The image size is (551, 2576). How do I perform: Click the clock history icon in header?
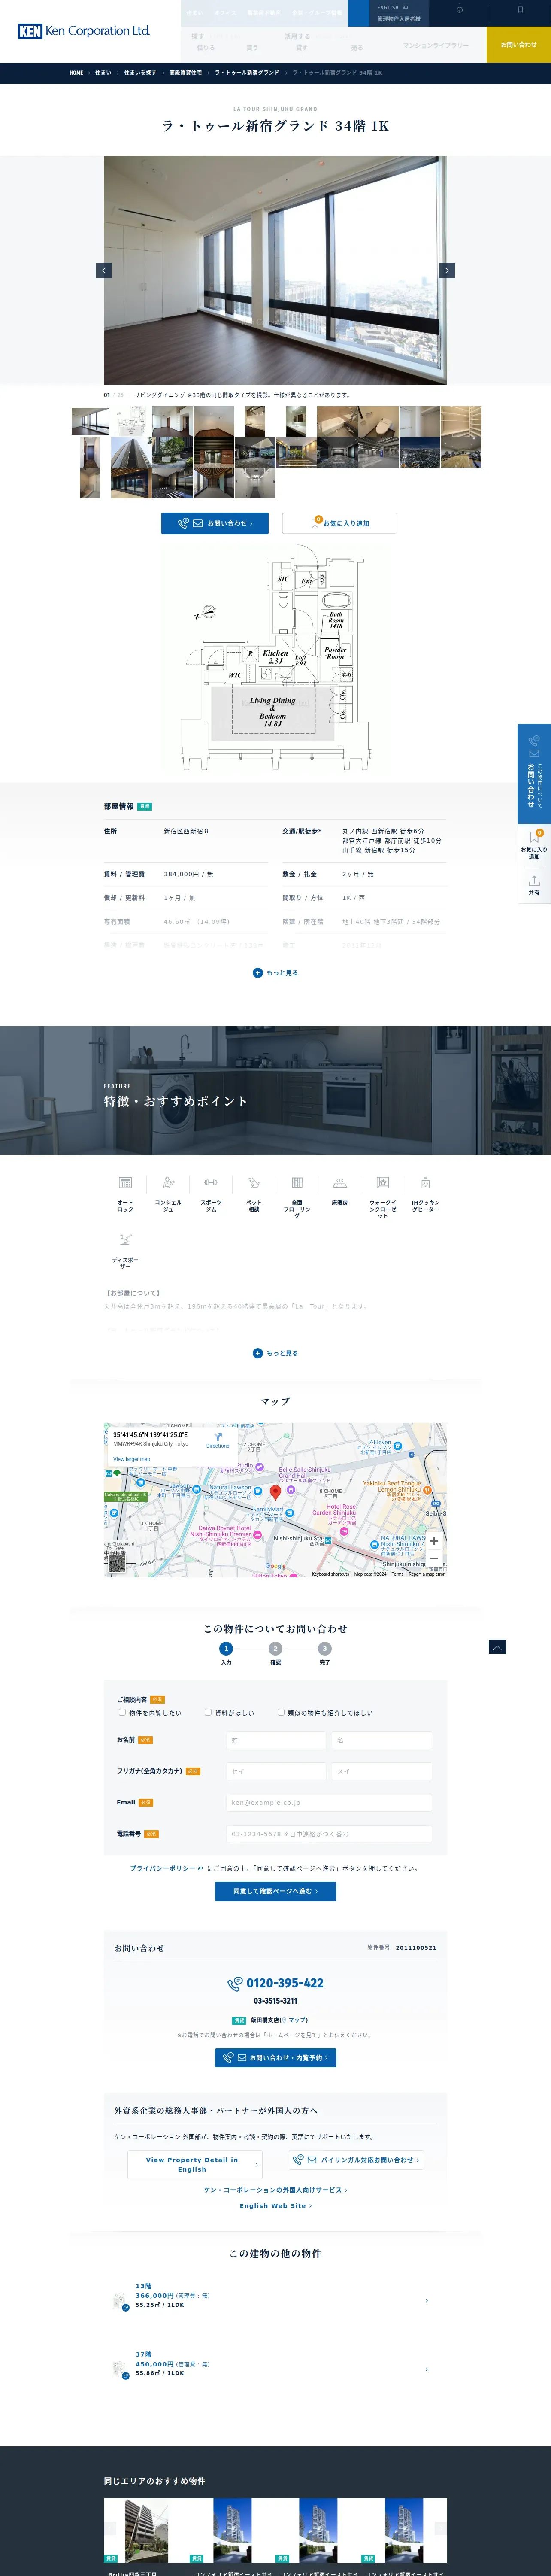[459, 10]
